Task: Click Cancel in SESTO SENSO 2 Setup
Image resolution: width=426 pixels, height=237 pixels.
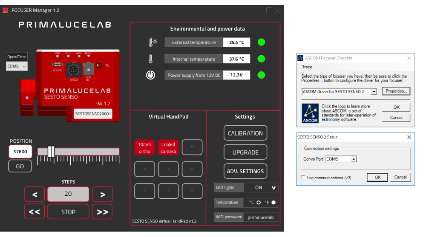Action: [400, 177]
